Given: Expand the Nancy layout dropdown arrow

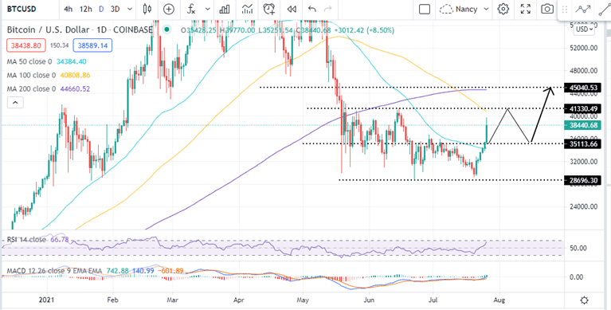Looking at the screenshot, I should (486, 9).
